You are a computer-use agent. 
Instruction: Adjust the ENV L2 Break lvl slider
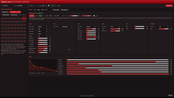coord(118,66)
